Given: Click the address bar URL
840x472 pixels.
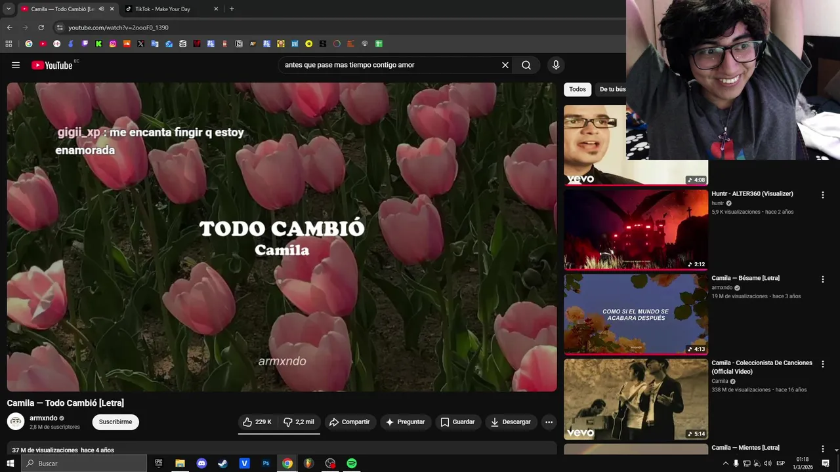Looking at the screenshot, I should coord(119,28).
